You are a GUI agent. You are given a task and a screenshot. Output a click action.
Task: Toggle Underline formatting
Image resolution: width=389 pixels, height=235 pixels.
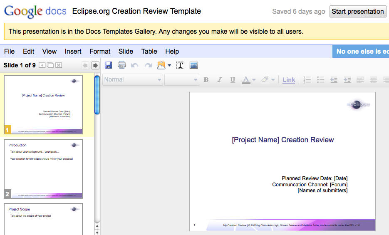tap(233, 80)
